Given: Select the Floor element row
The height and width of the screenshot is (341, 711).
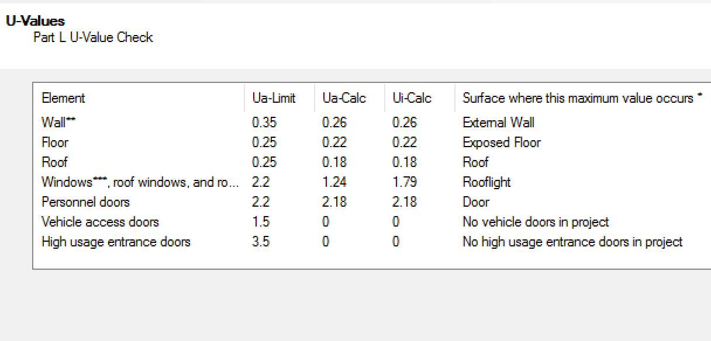Looking at the screenshot, I should coord(54,142).
